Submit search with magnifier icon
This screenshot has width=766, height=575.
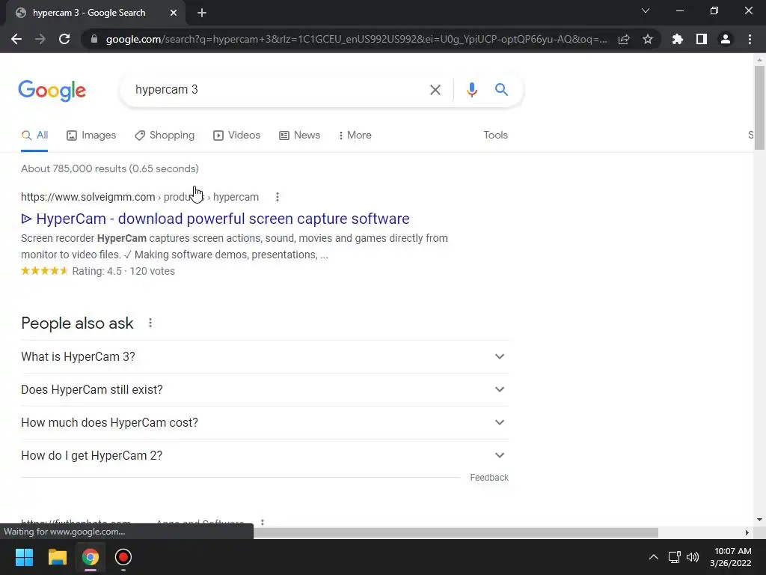click(501, 90)
